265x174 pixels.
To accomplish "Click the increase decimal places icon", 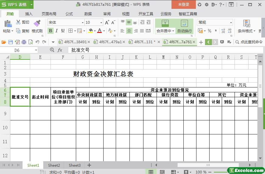I will pyautogui.click(x=223, y=31).
